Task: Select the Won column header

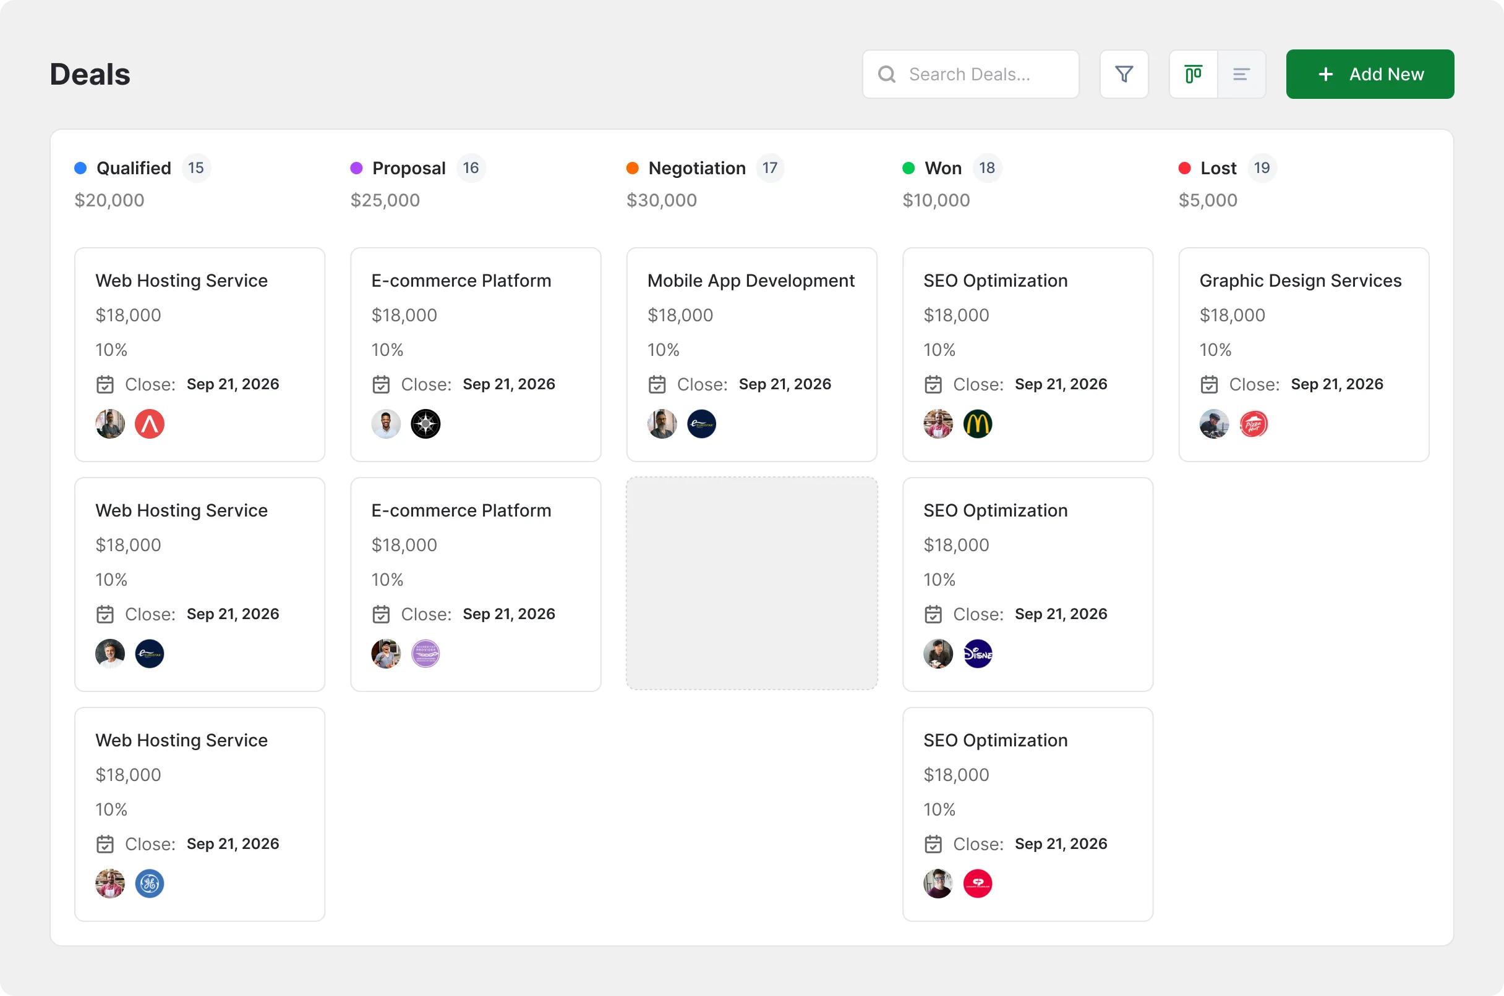Action: (942, 168)
